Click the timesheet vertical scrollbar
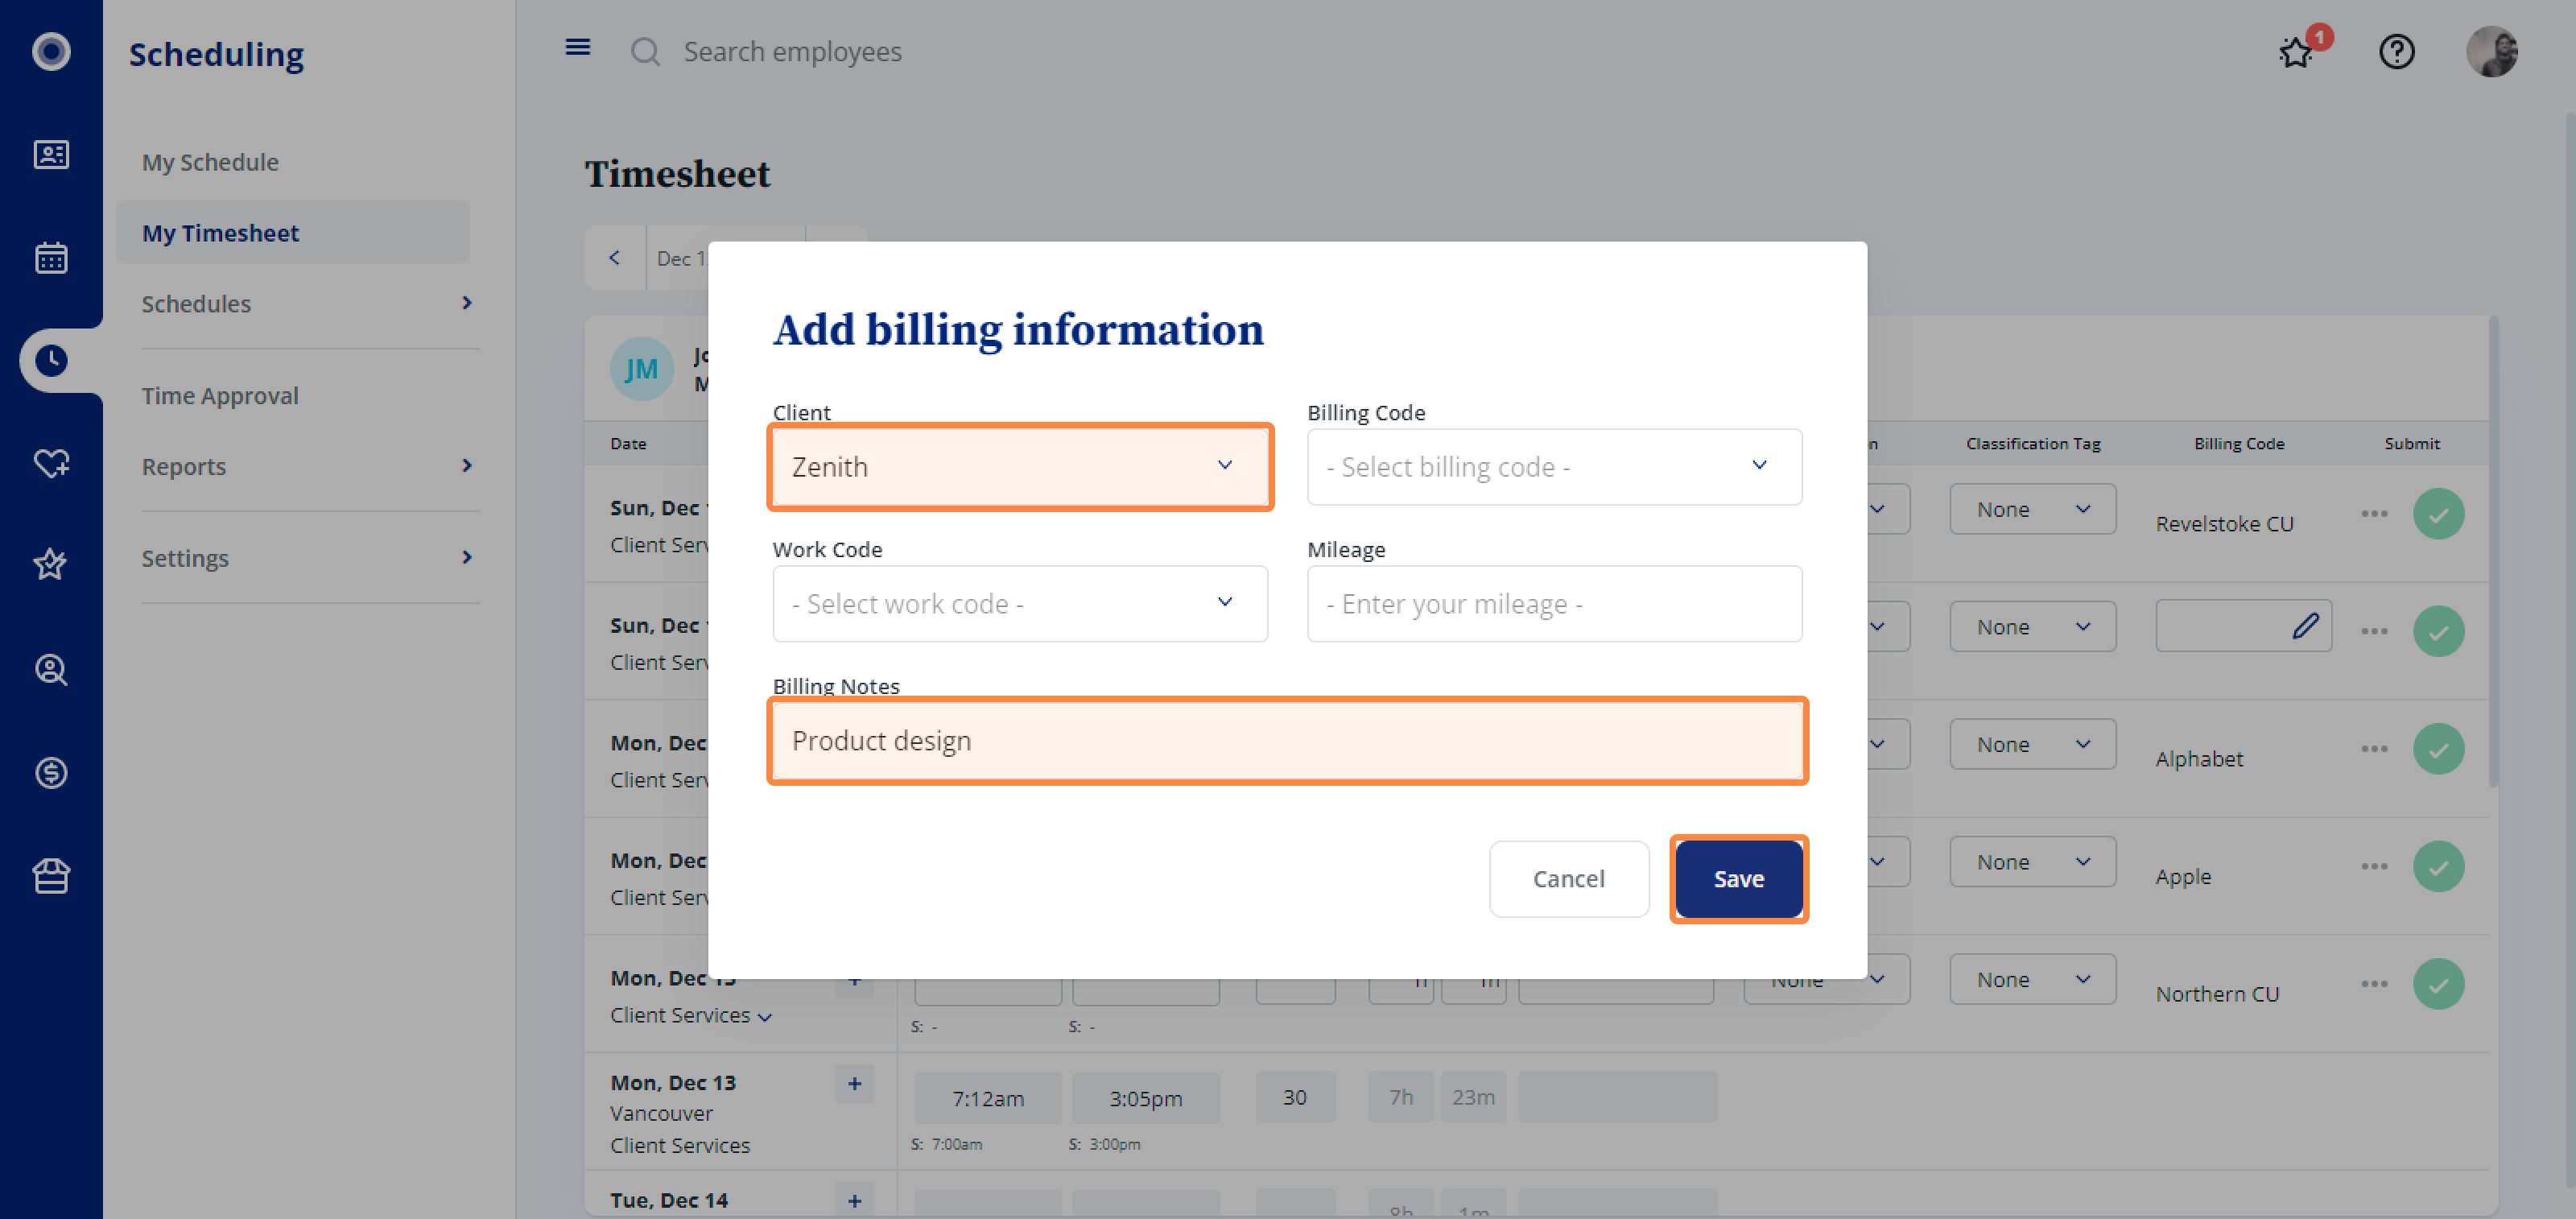 2493,552
